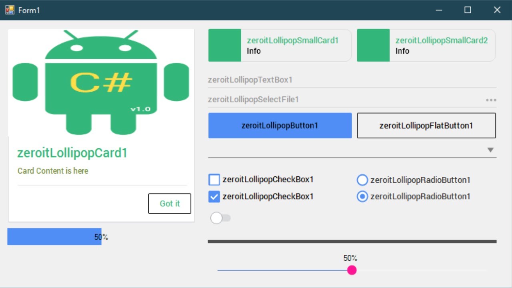Select the unselected zeroitLollipopRadioButton1
This screenshot has height=288, width=512.
click(362, 180)
